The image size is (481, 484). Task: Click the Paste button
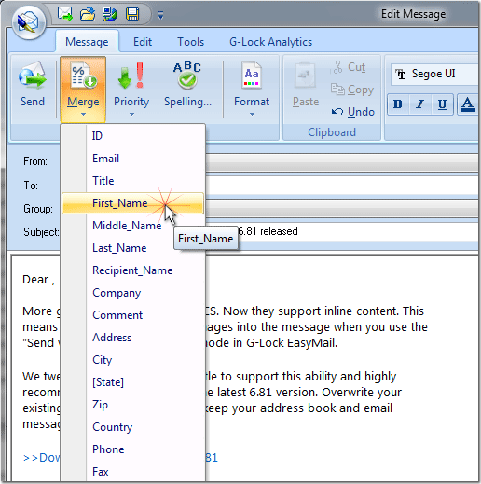pyautogui.click(x=306, y=85)
